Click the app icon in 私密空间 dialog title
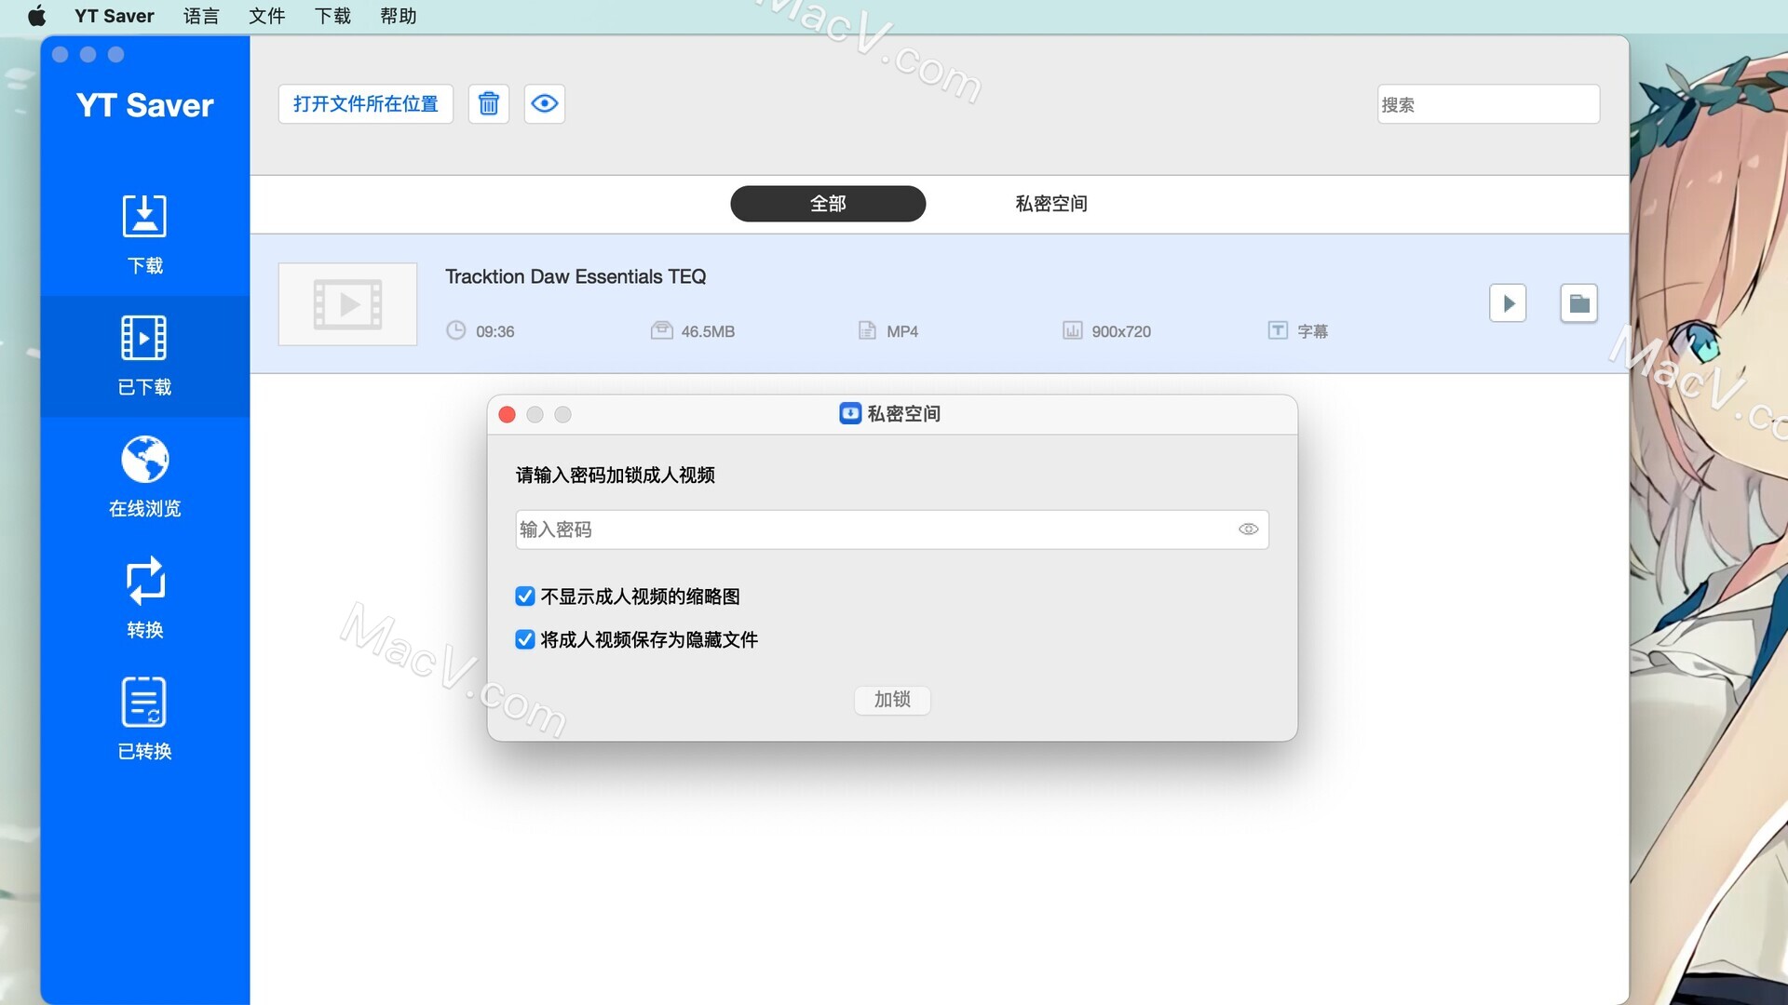Viewport: 1788px width, 1005px height. click(x=850, y=413)
